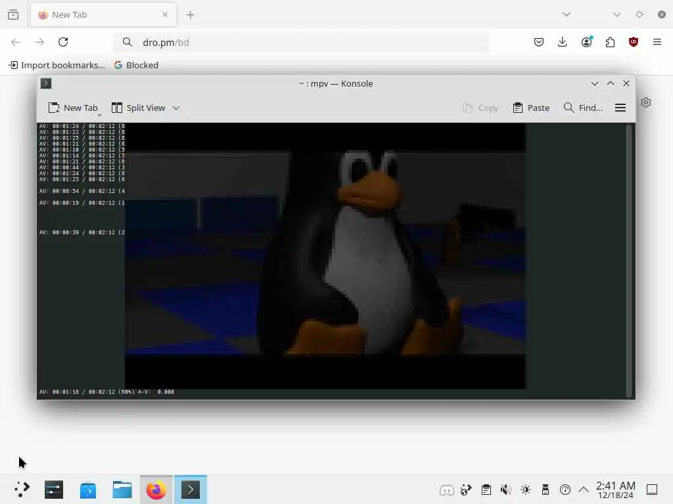Viewport: 673px width, 504px height.
Task: Open removable devices tray icon
Action: click(x=545, y=490)
